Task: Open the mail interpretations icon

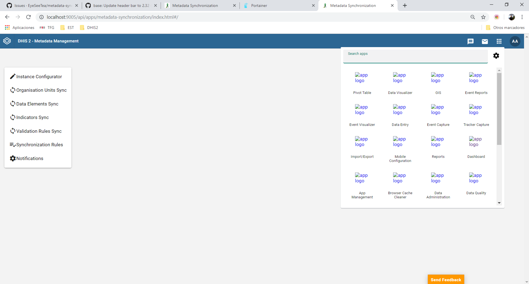Action: (x=485, y=41)
